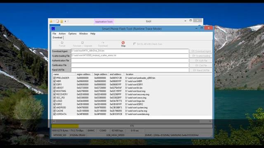This screenshot has height=148, width=264.
Task: Open Application Tools ribbon tab in tool window
Action: click(x=104, y=21)
